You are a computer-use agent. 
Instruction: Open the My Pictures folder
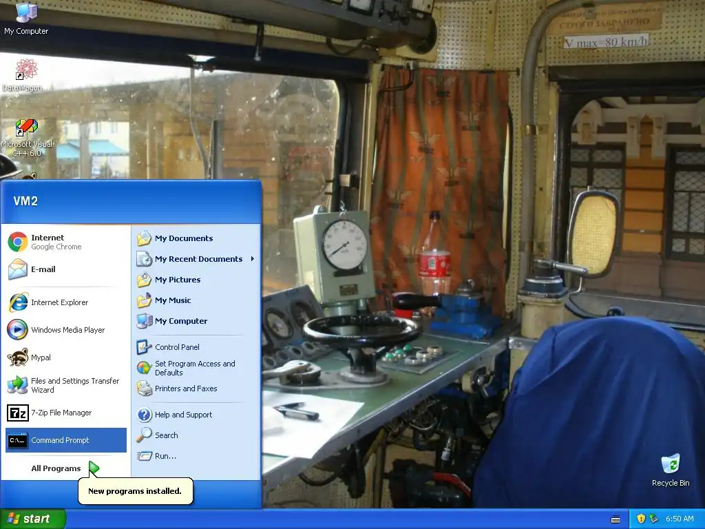pos(196,280)
